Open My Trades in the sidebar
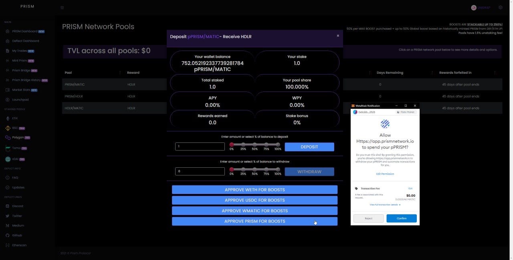513x260 pixels. coord(20,51)
